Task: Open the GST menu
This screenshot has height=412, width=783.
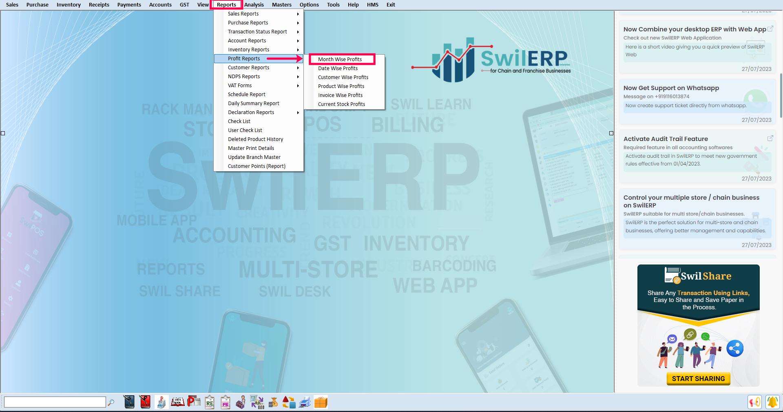Action: click(184, 4)
